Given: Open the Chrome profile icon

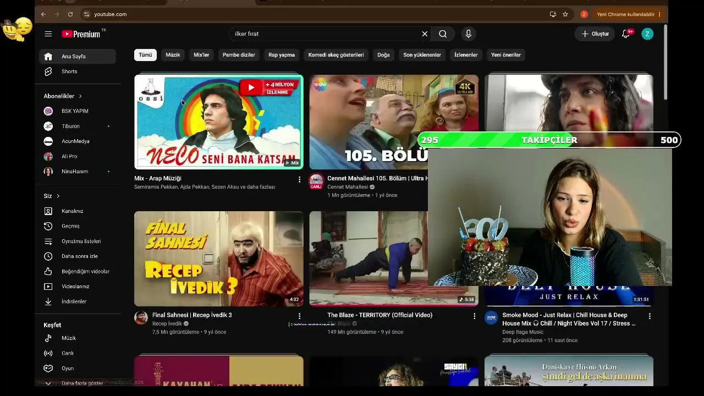Looking at the screenshot, I should (584, 14).
